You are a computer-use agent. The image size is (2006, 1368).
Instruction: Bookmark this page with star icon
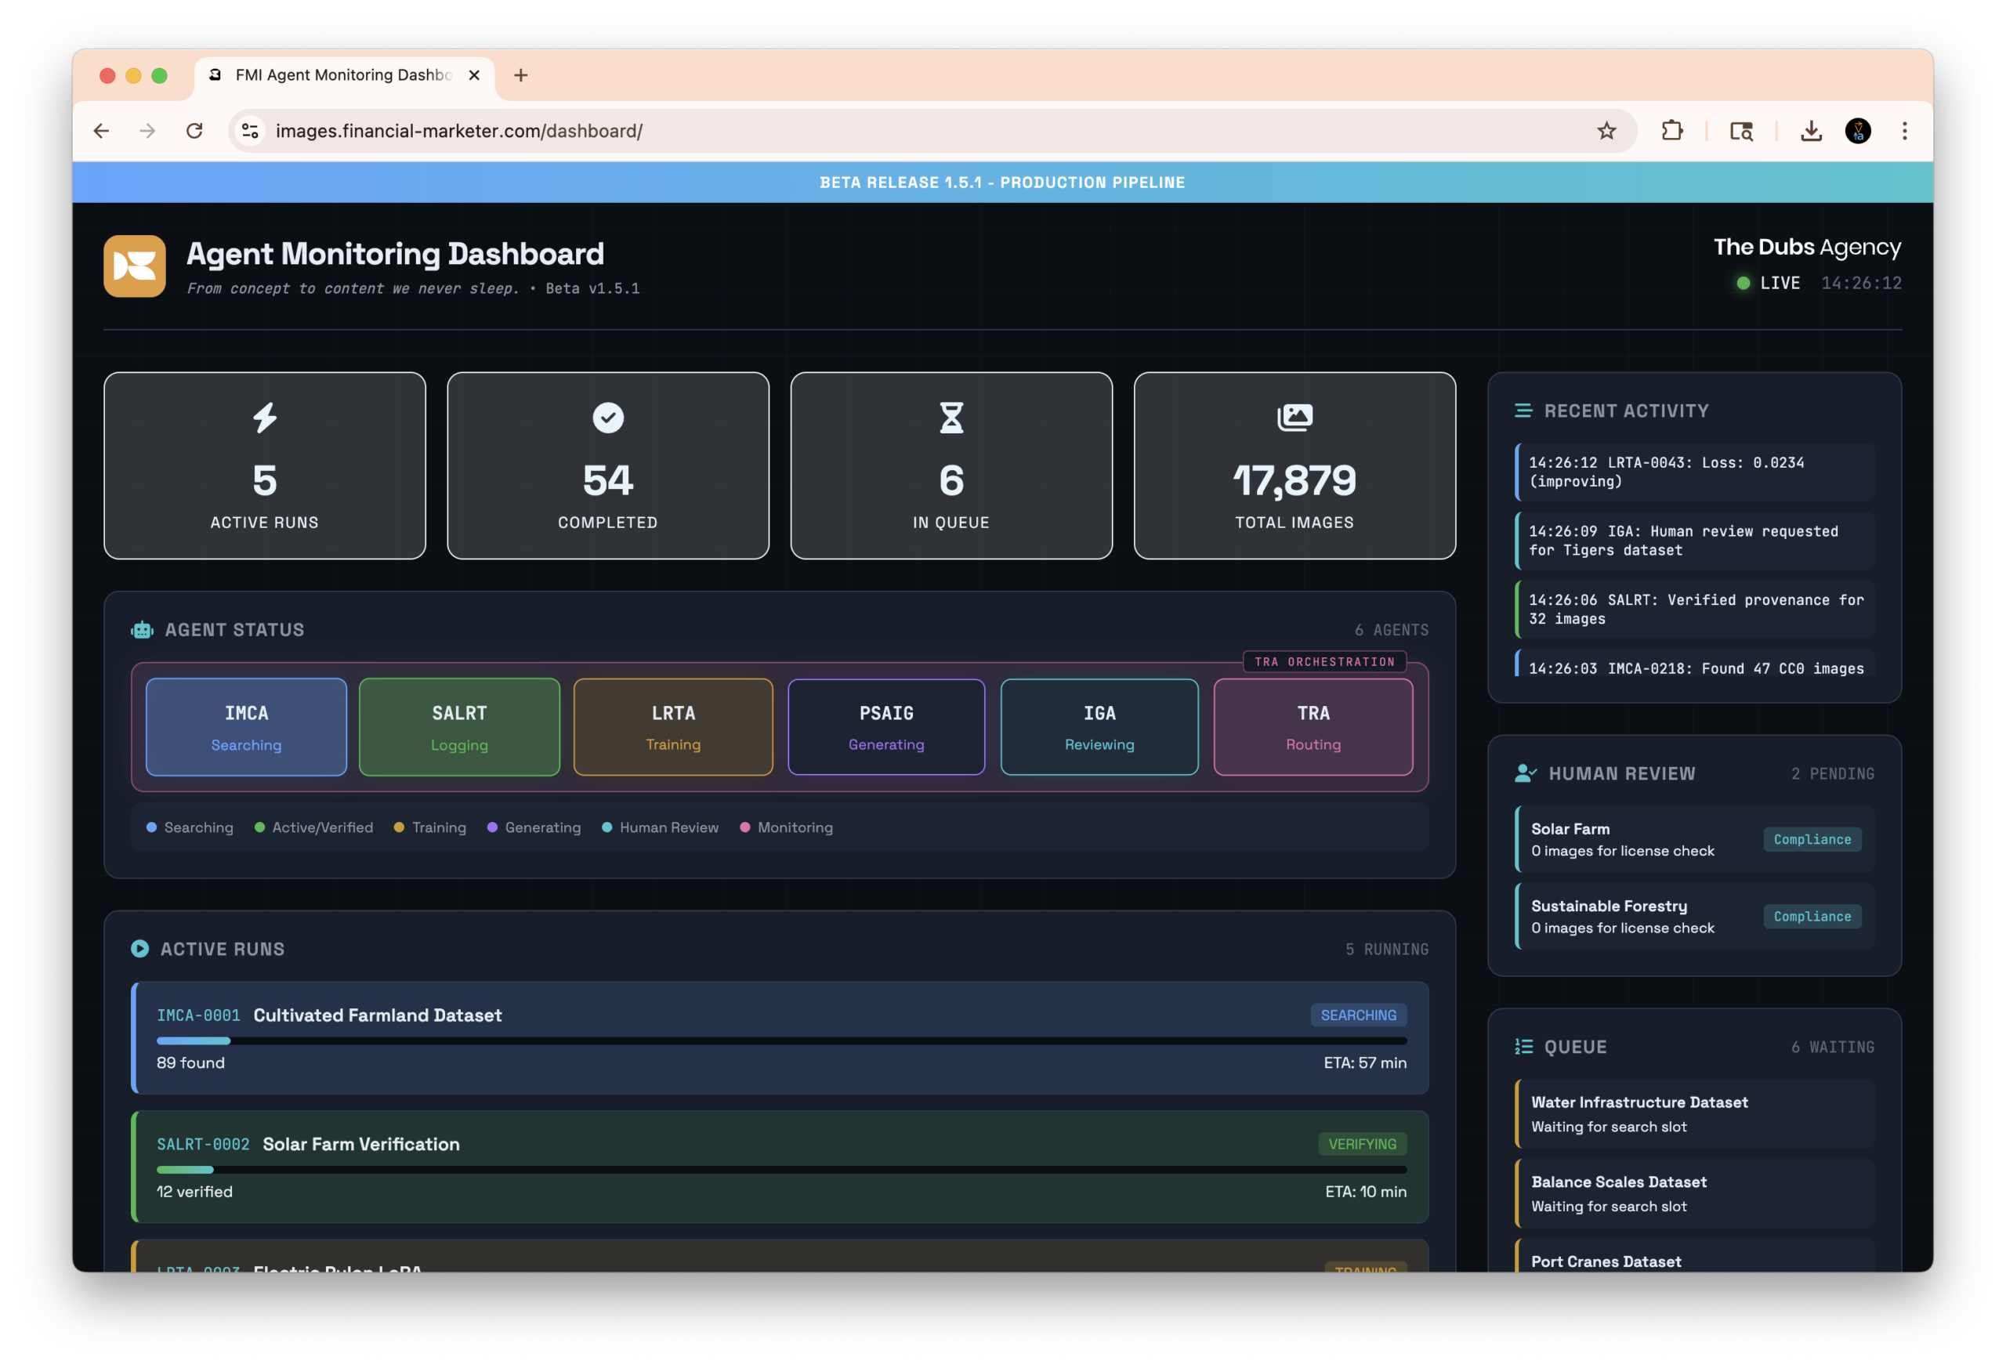1606,131
